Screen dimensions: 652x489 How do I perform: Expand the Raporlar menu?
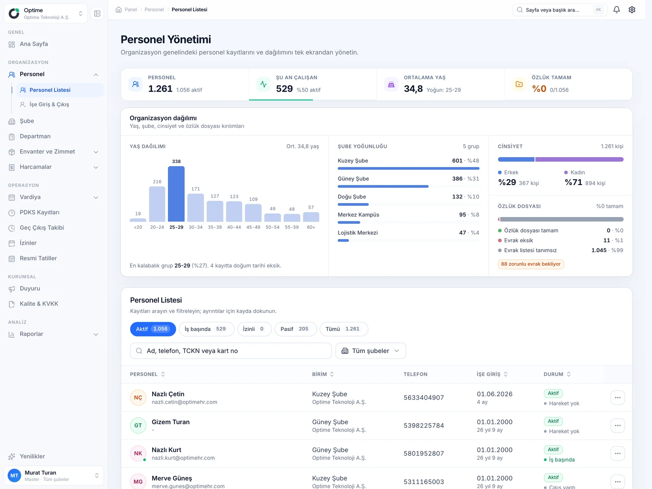coord(96,334)
